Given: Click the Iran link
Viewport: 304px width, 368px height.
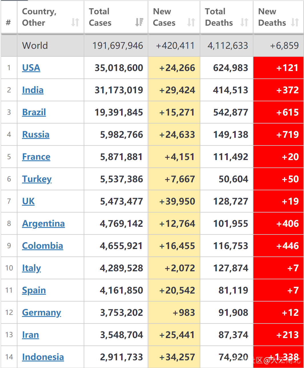Looking at the screenshot, I should (31, 335).
